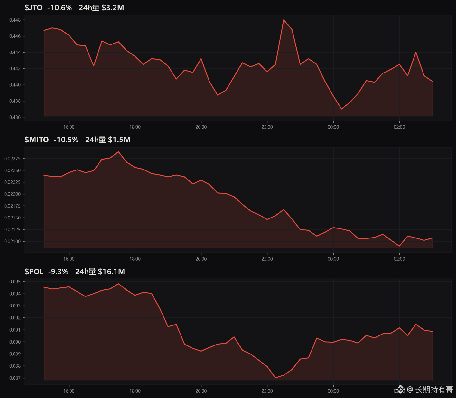Select 18:00 on the POL time axis
The height and width of the screenshot is (398, 456).
(135, 391)
